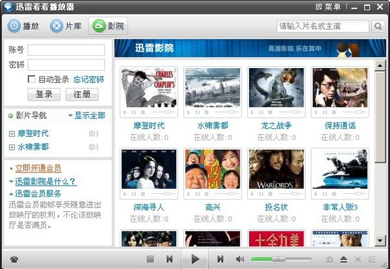Image resolution: width=390 pixels, height=269 pixels.
Task: Open the 龙之战争 movie poster
Action: 276,88
